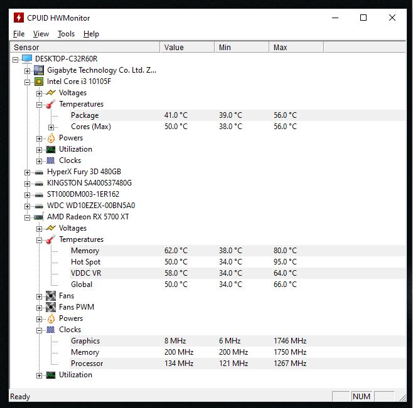
Task: Click the motherboard icon beside Gigabyte Technology
Action: [x=39, y=70]
